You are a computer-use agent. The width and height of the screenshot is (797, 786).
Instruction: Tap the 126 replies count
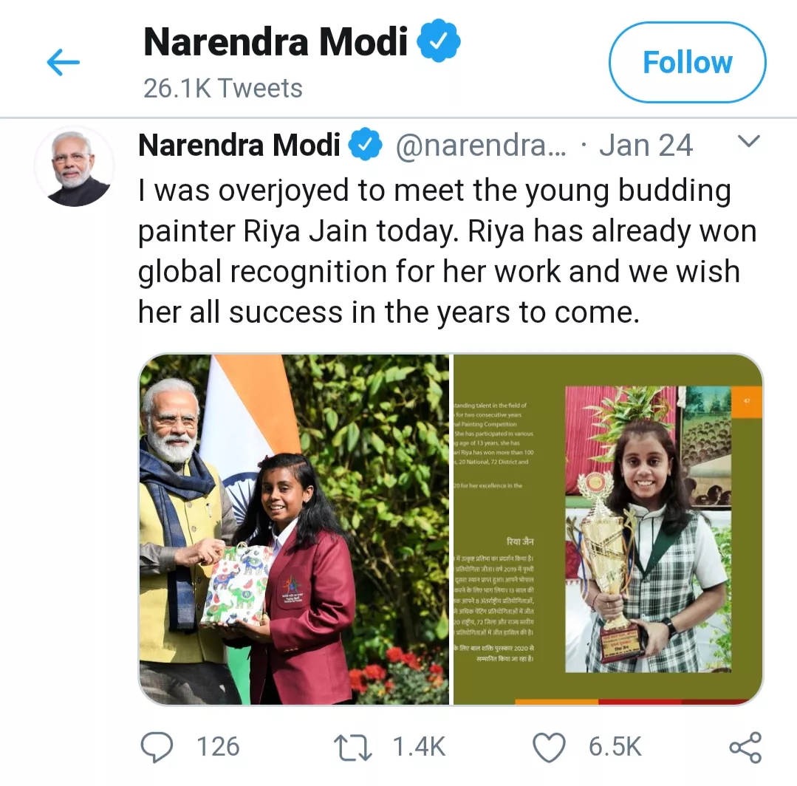(218, 747)
